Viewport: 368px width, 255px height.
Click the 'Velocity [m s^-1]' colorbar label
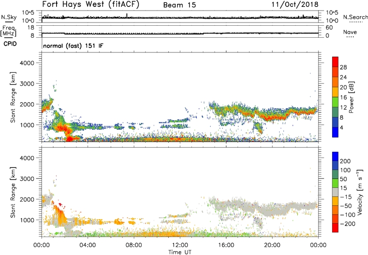[x=360, y=192]
